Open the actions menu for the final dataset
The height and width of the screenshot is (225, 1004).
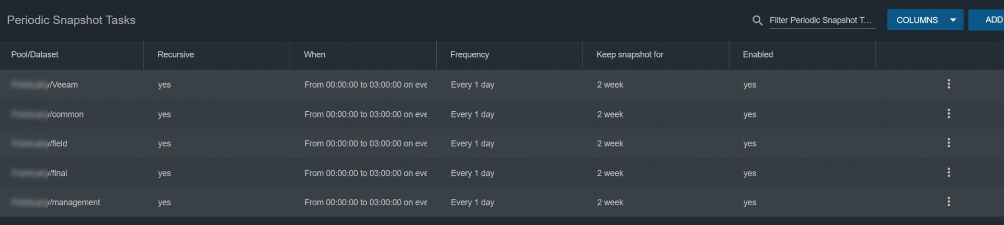949,173
